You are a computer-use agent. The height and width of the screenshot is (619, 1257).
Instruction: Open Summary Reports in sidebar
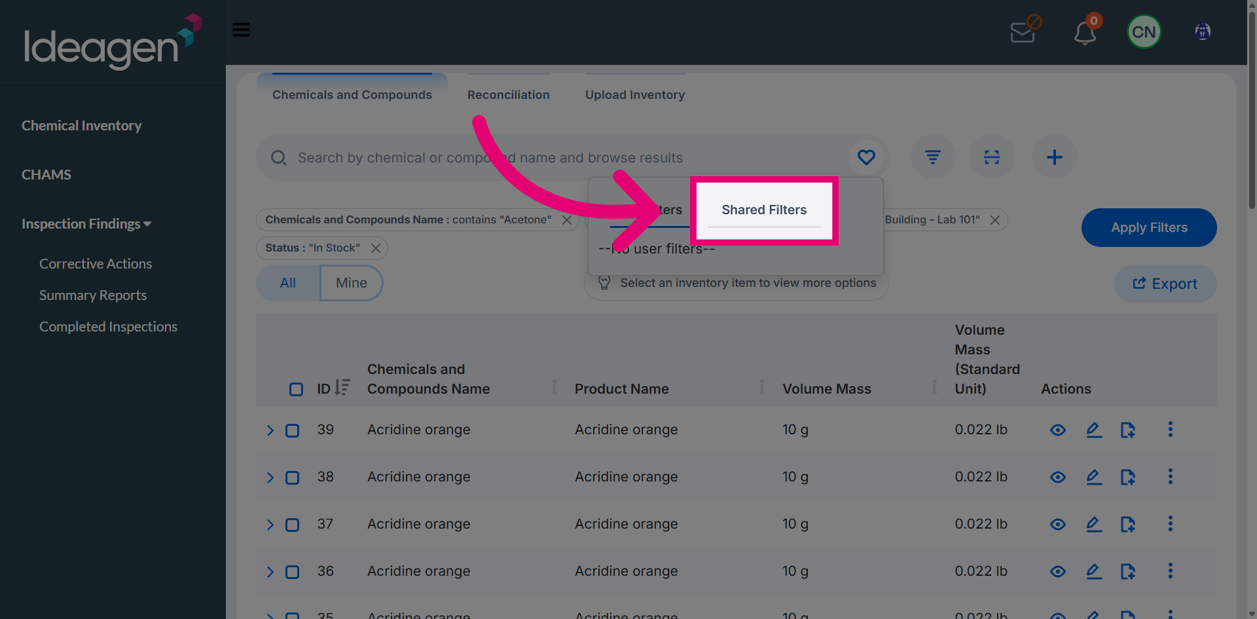point(93,295)
